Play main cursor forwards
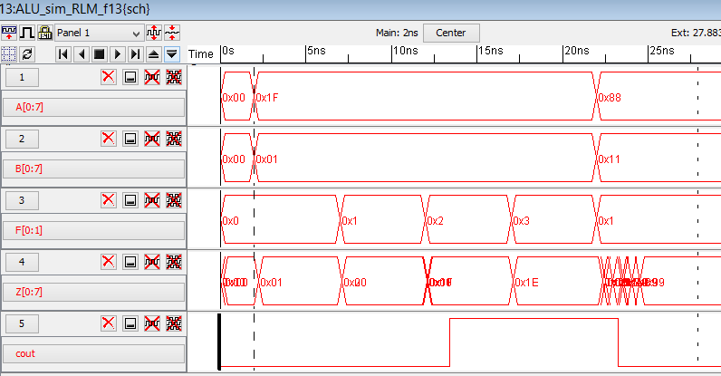Image resolution: width=721 pixels, height=376 pixels. [117, 54]
